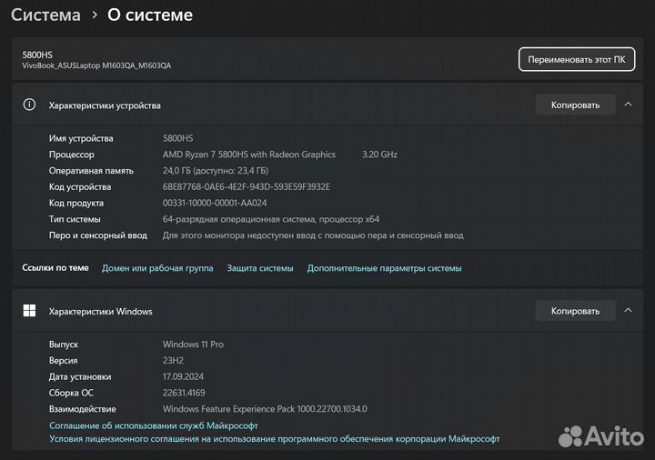This screenshot has height=460, width=655.
Task: Select Windows Feature Experience Pack value
Action: click(x=265, y=409)
